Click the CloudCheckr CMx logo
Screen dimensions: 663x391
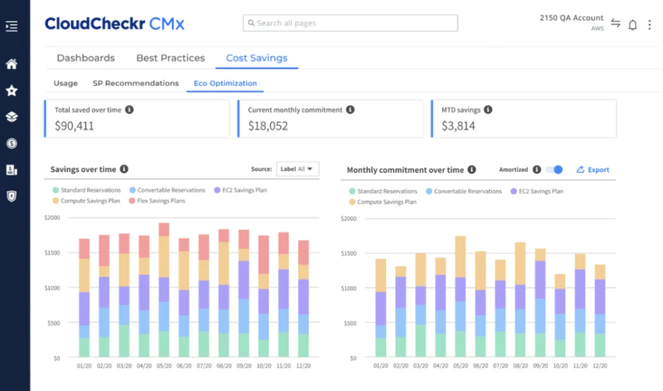pos(115,24)
